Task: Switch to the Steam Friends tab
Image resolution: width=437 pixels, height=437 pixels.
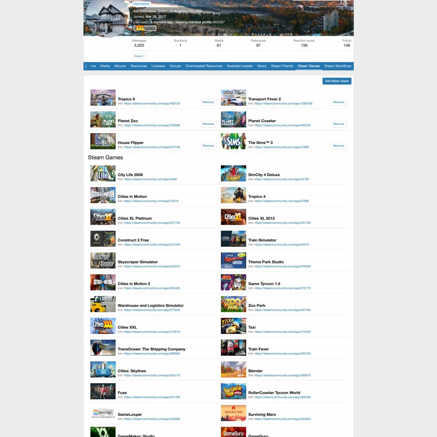Action: pos(282,66)
